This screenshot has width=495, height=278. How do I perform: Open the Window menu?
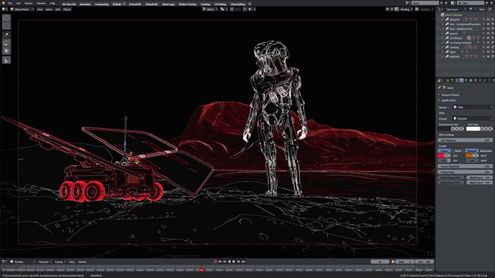pyautogui.click(x=41, y=3)
